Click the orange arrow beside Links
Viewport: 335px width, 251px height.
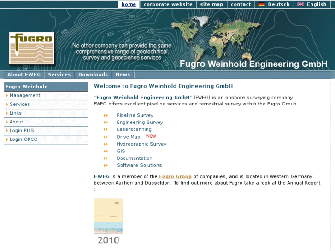pos(7,113)
